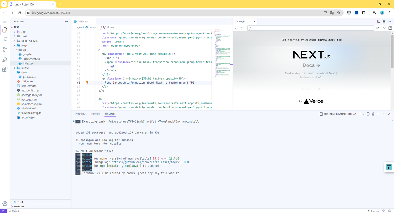The width and height of the screenshot is (394, 213).
Task: Open Source Control view in activity bar
Action: coord(5,49)
